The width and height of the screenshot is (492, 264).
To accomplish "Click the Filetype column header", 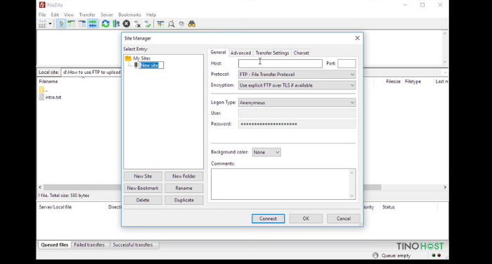I will tap(413, 82).
